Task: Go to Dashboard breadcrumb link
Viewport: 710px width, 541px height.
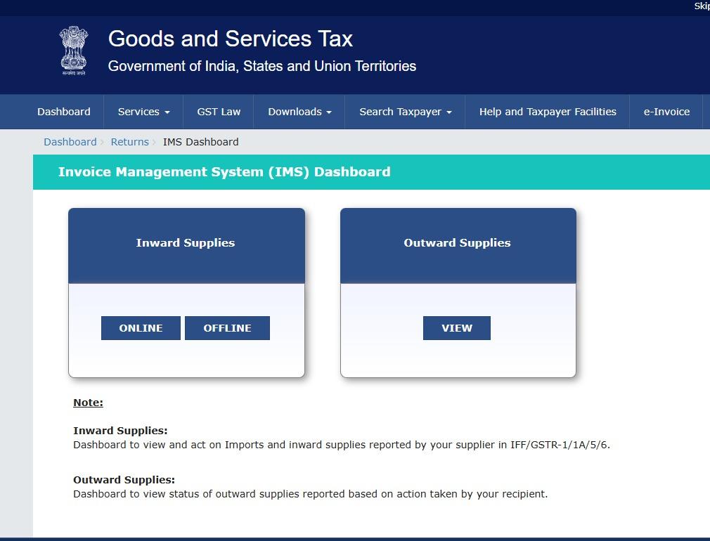Action: pyautogui.click(x=70, y=142)
